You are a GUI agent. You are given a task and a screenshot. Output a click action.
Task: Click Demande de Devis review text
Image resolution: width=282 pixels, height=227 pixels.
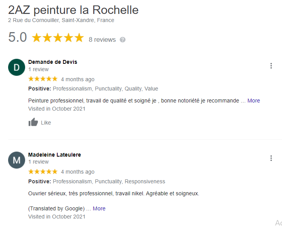tap(133, 101)
